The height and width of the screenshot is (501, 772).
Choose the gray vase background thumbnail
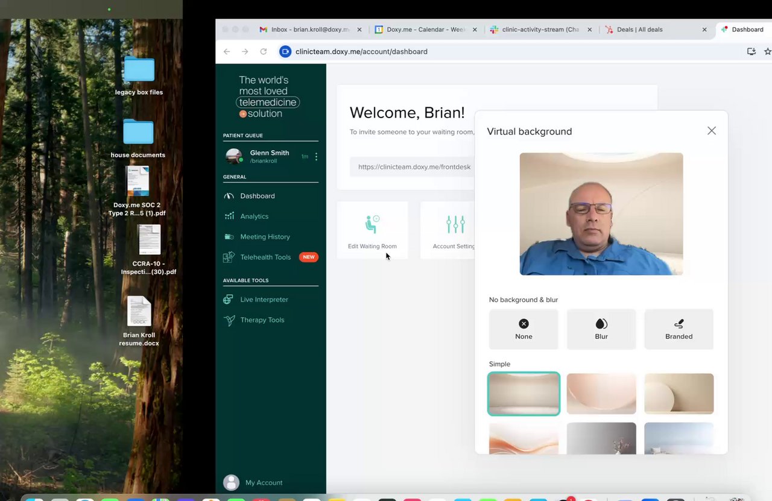click(x=601, y=438)
